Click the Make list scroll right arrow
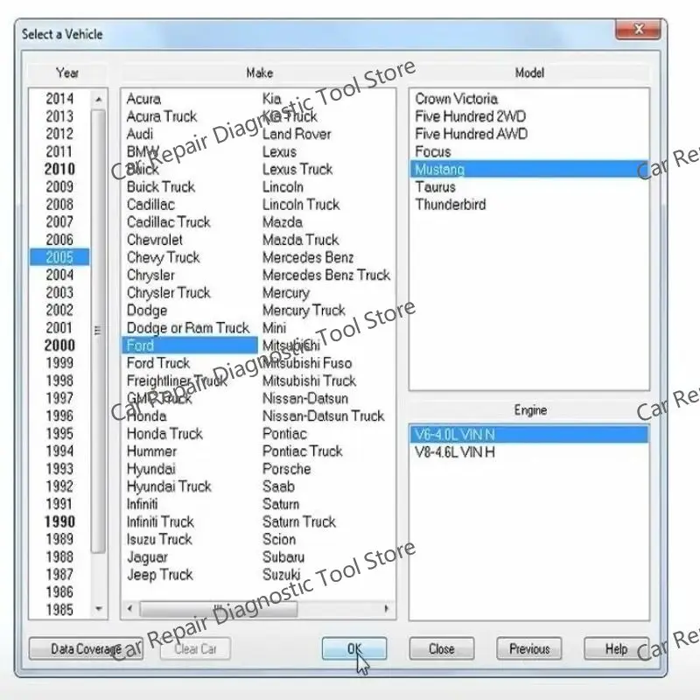 tap(386, 608)
